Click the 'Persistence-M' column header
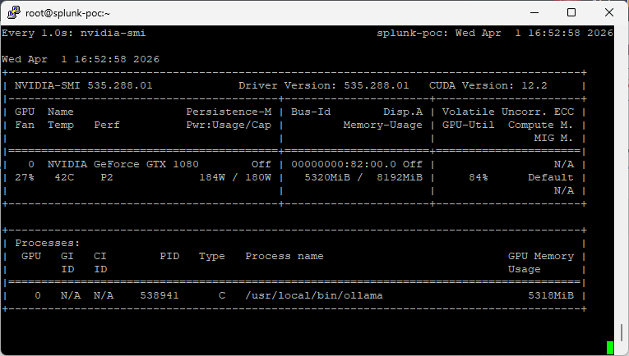 pos(229,112)
